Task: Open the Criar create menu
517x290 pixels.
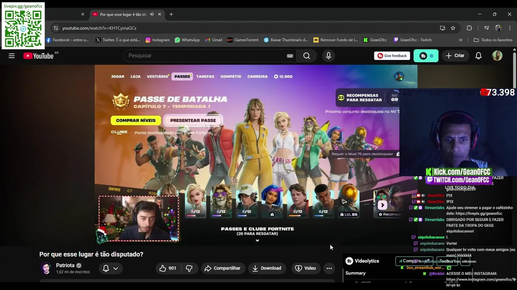Action: (x=455, y=56)
